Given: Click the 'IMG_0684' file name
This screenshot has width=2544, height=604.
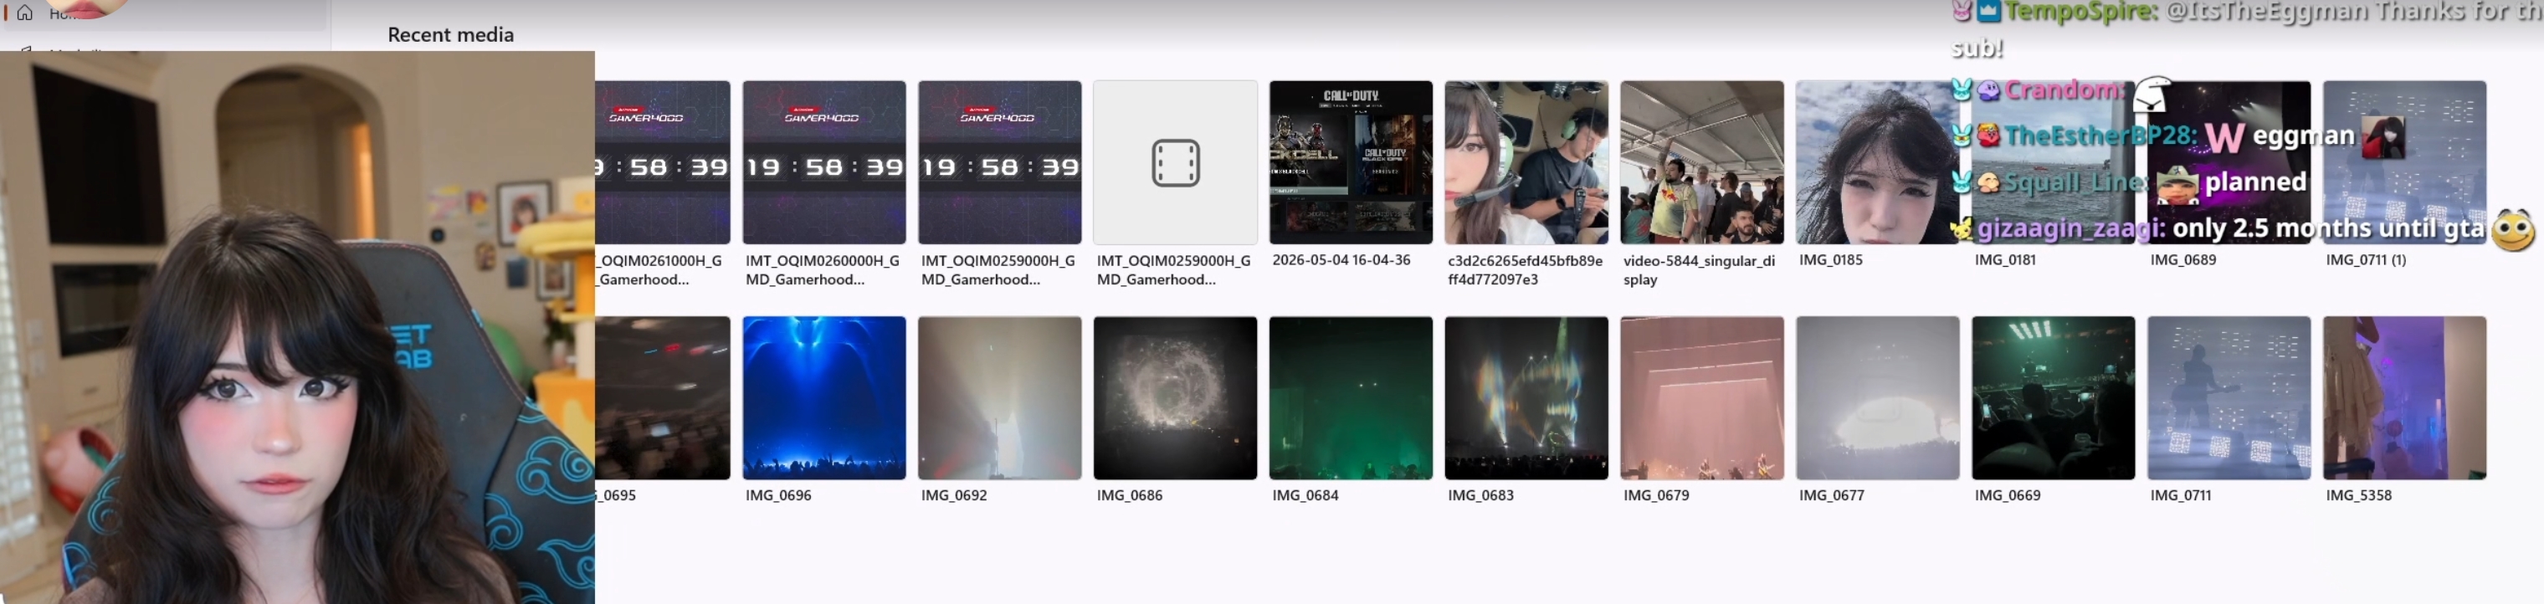Looking at the screenshot, I should (1305, 495).
